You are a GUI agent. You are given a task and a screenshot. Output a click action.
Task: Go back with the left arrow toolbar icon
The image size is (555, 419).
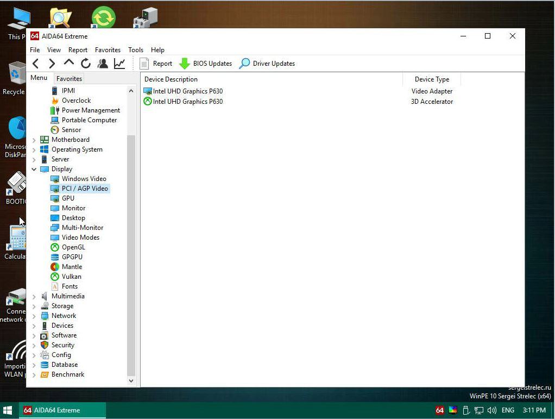pyautogui.click(x=35, y=64)
